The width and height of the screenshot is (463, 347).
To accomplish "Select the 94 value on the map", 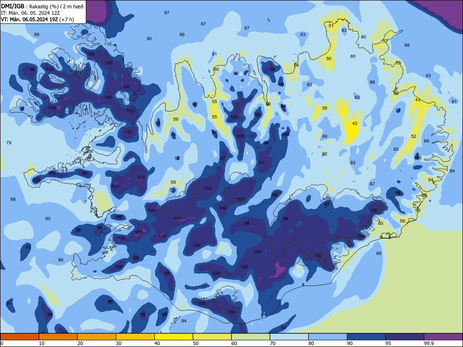I will [x=158, y=124].
